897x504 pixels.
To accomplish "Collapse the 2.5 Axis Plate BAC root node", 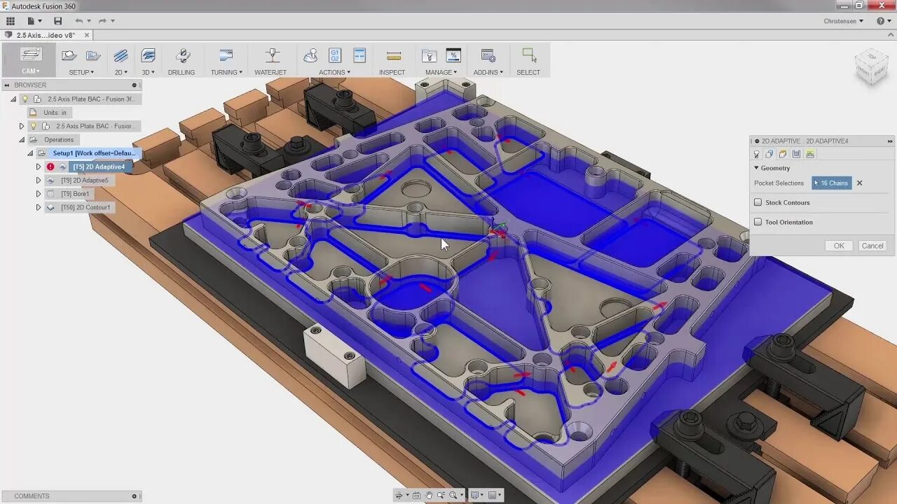I will click(x=13, y=99).
